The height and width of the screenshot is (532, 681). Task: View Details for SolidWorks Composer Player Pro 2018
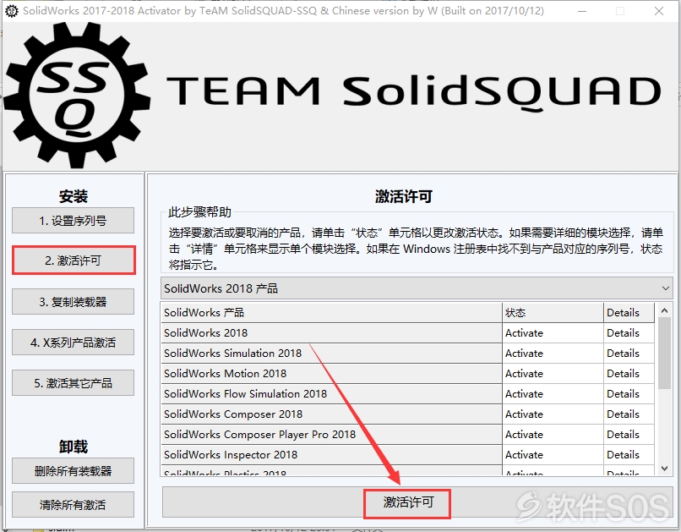pos(629,434)
